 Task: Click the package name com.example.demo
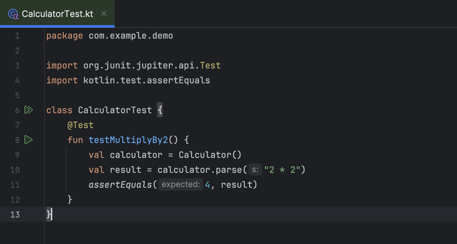[x=131, y=36]
